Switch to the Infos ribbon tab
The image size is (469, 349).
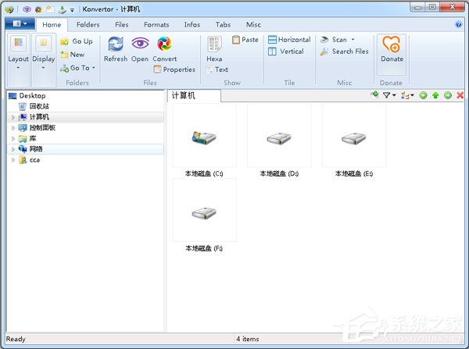tap(192, 24)
